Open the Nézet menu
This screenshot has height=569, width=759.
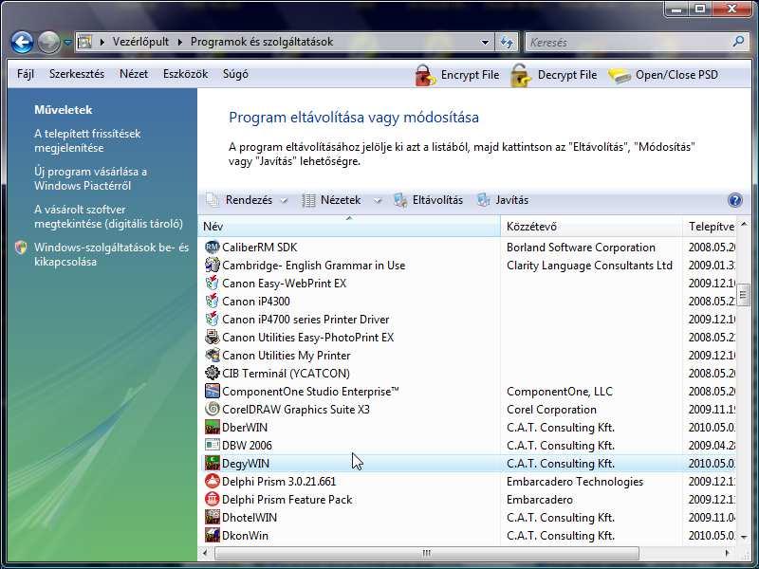point(134,74)
